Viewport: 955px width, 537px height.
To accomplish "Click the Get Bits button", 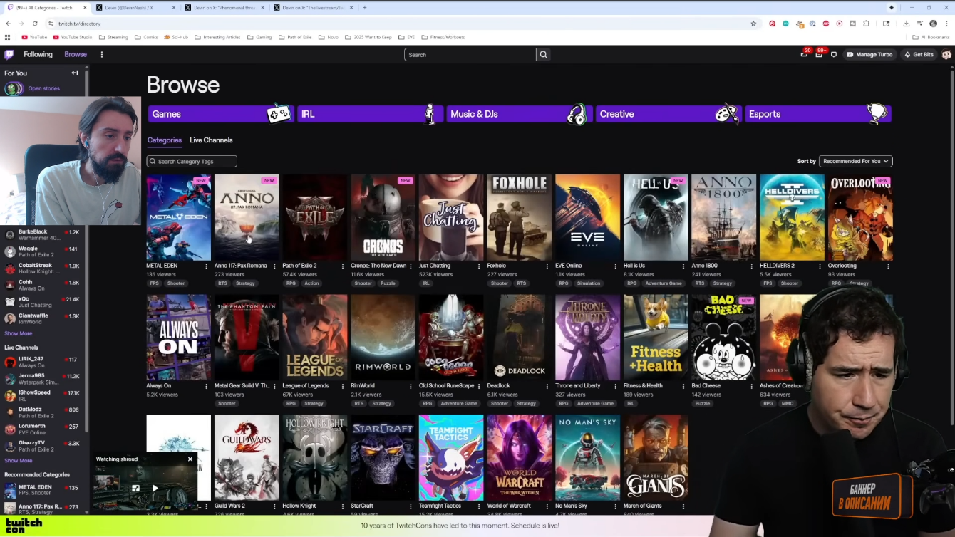I will coord(919,54).
